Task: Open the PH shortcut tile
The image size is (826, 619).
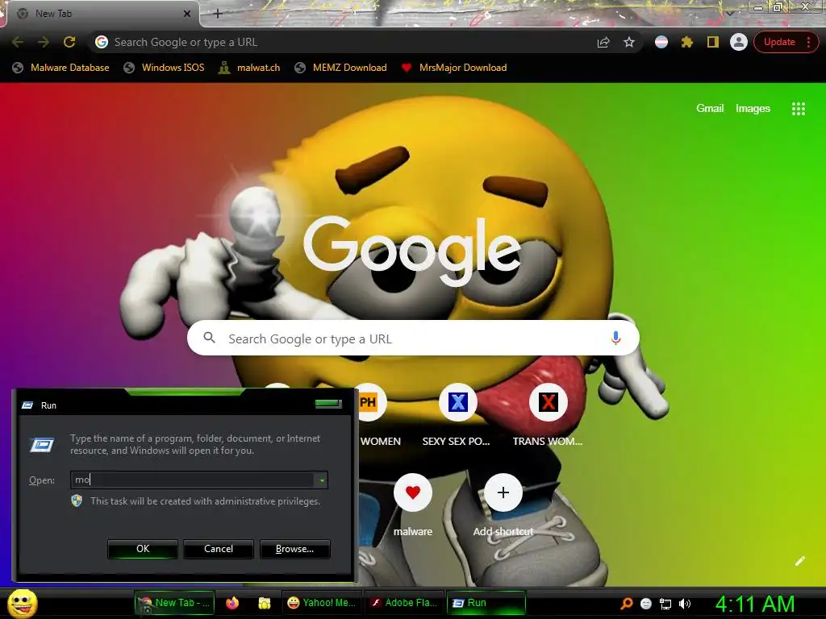Action: (x=369, y=403)
